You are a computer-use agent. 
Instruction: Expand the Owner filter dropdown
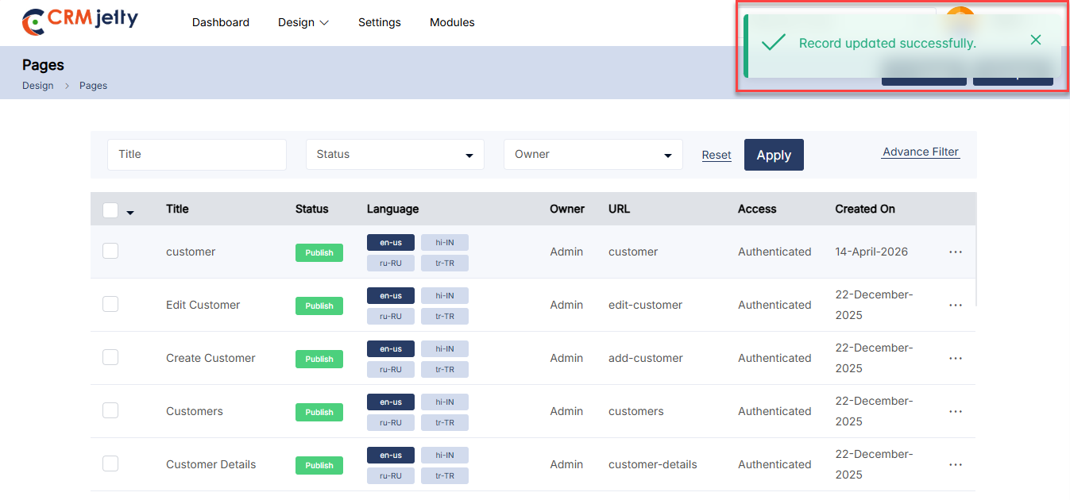(x=593, y=155)
